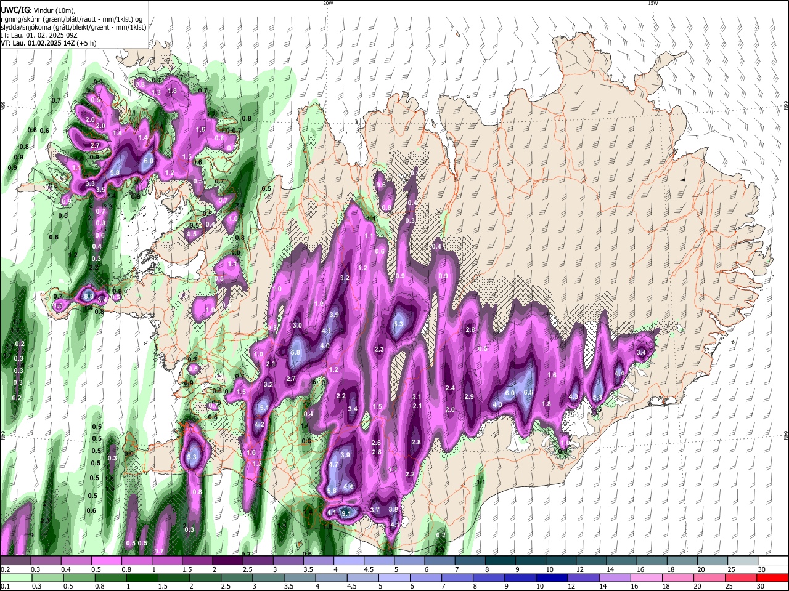Click the navy blue 10 swatch in lower legend row
The height and width of the screenshot is (591, 789).
[552, 577]
